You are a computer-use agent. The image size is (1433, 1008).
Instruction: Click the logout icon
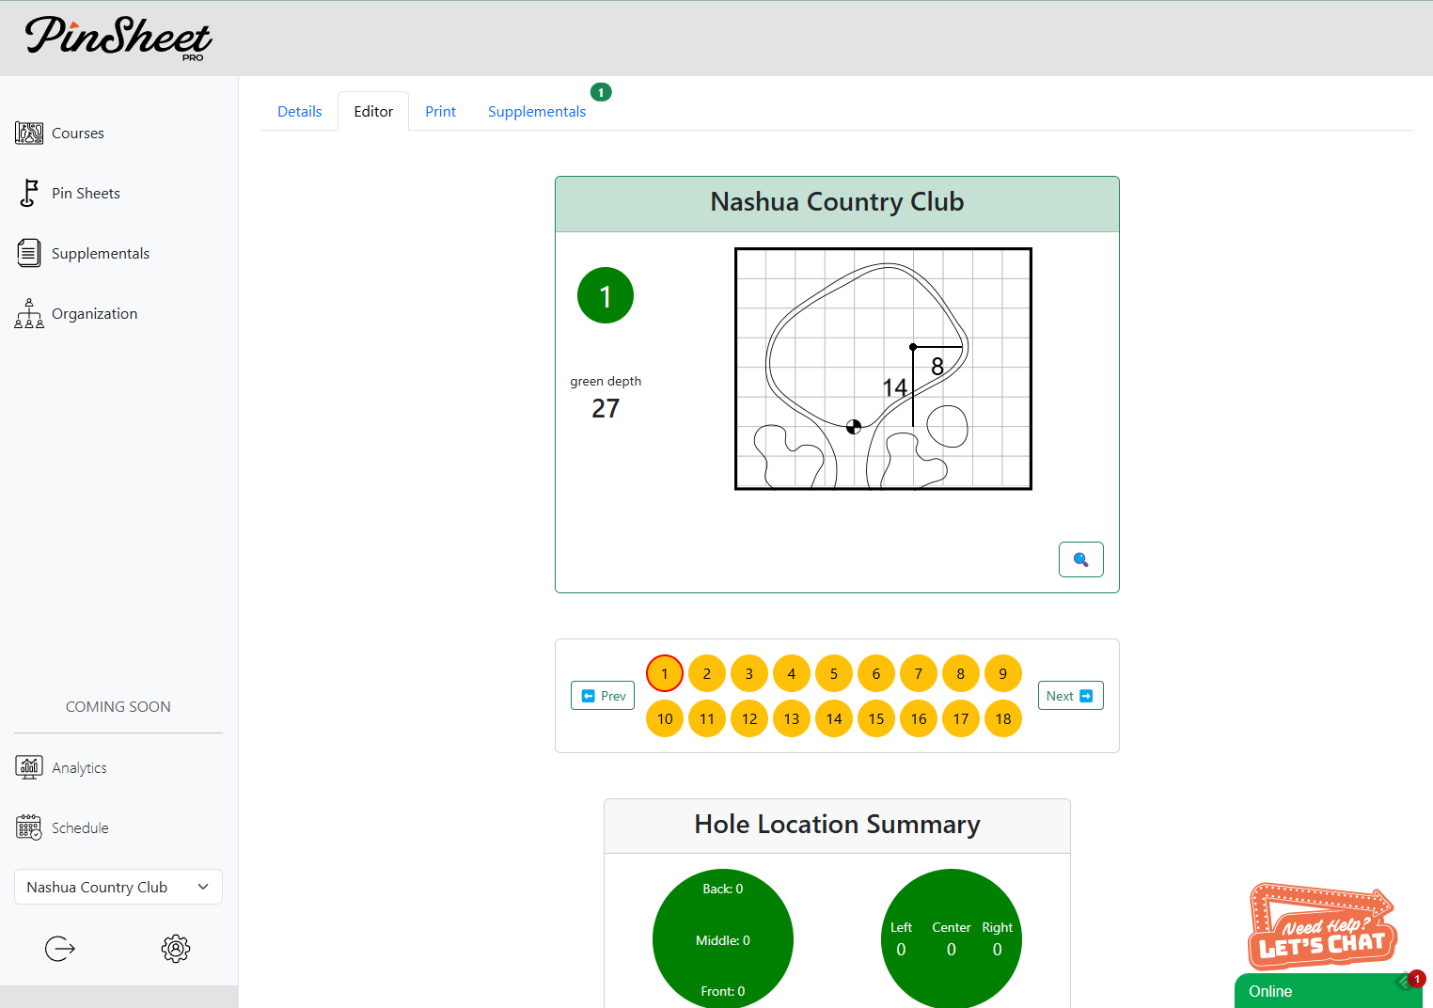click(x=60, y=949)
